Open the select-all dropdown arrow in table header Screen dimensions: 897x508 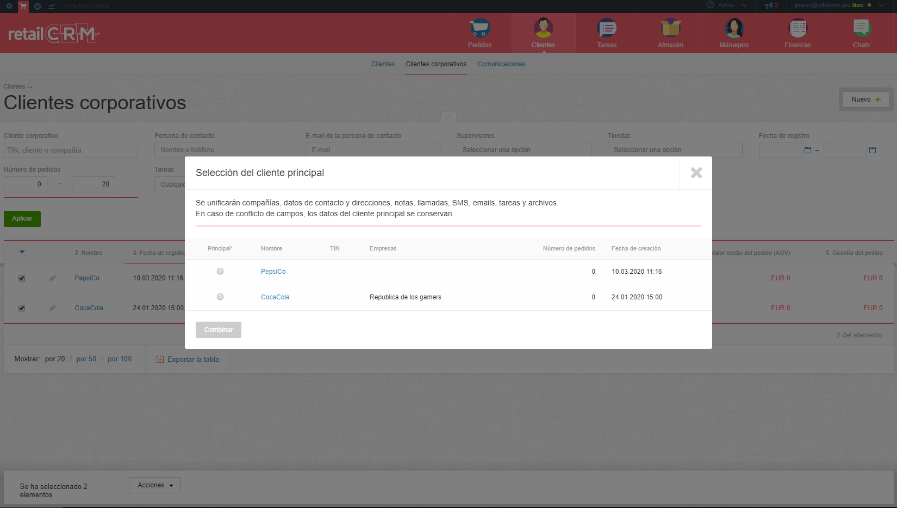(x=22, y=252)
